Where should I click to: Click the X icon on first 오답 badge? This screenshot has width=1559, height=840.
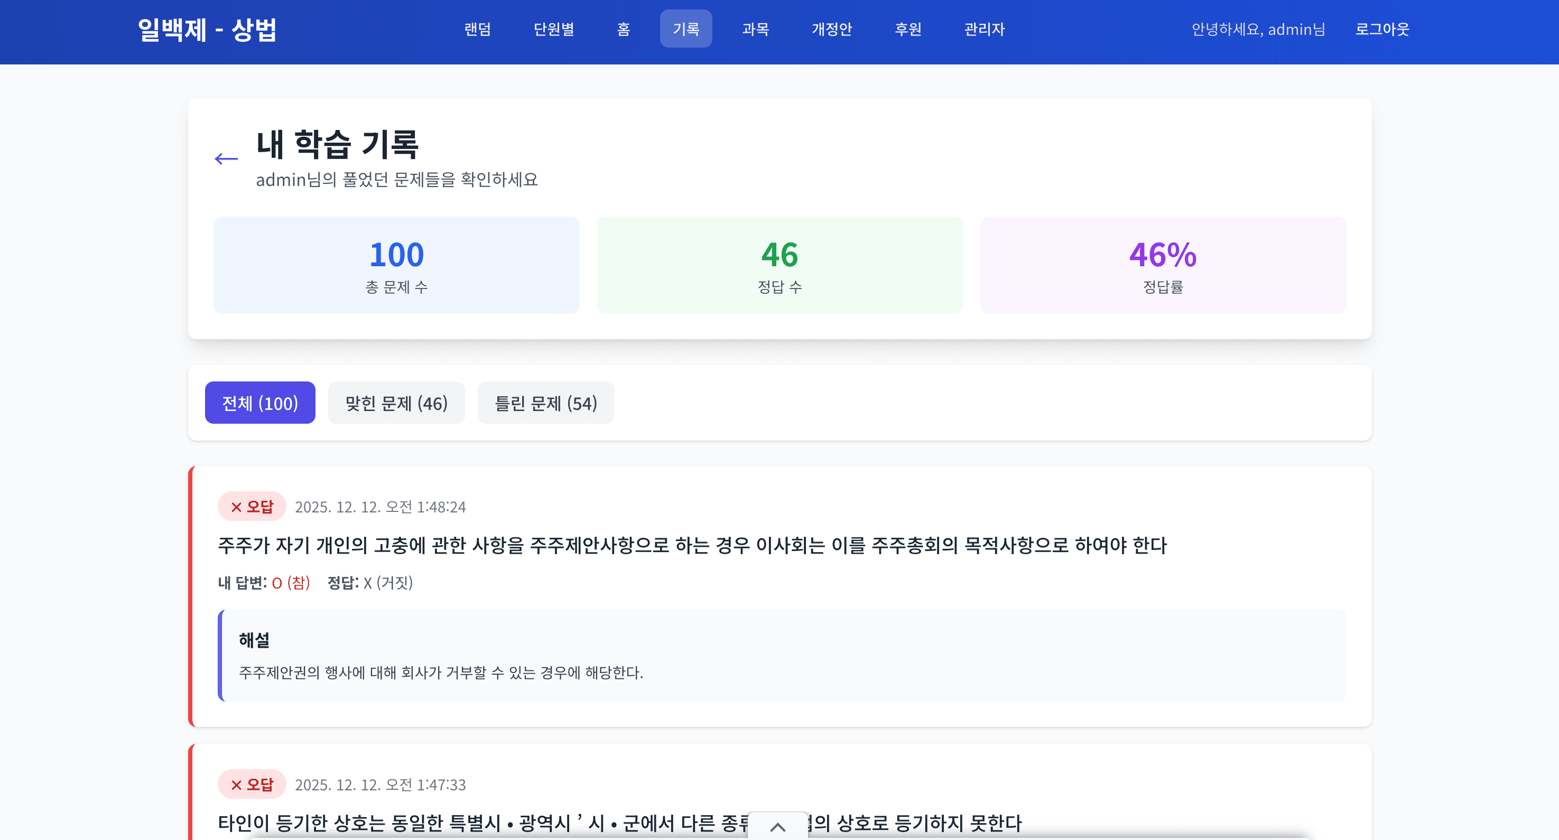235,507
